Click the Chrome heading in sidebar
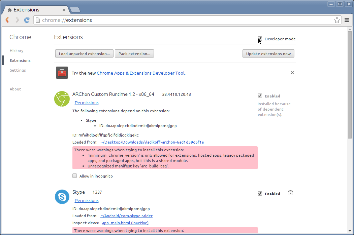 tap(20, 37)
